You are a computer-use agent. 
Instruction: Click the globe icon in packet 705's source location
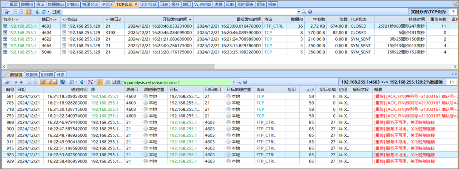coord(145,103)
